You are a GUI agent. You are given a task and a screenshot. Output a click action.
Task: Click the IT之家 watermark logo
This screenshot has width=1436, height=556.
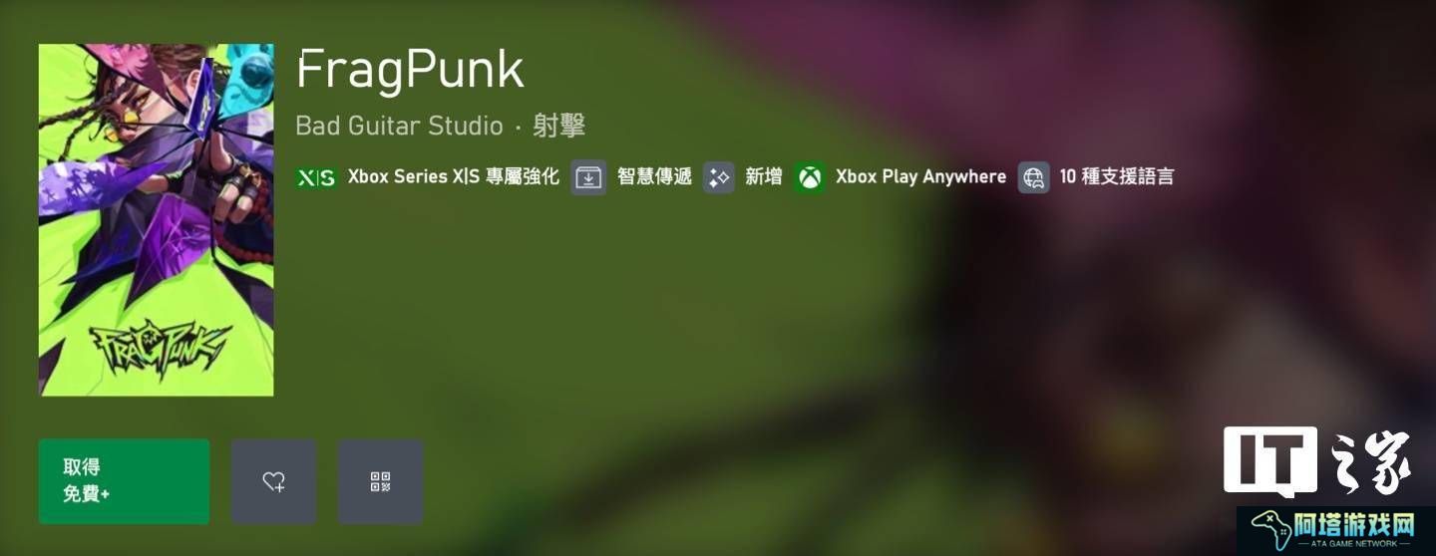click(x=1317, y=461)
